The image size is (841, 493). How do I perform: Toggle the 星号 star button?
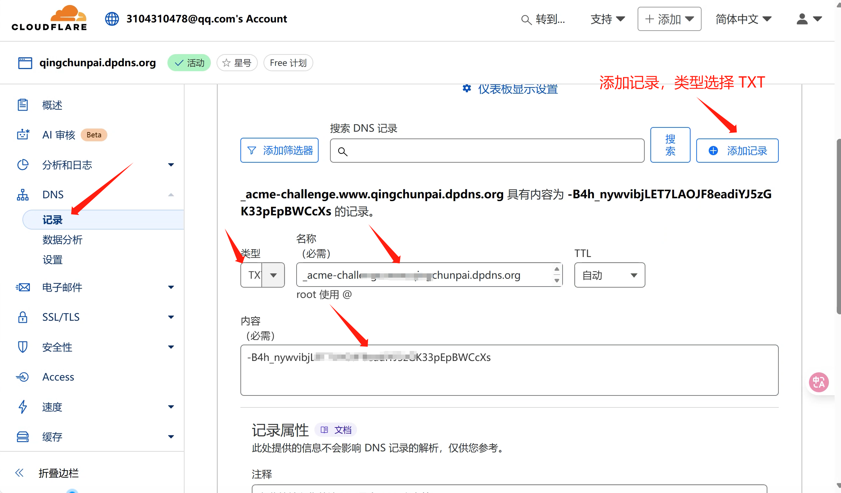(237, 63)
